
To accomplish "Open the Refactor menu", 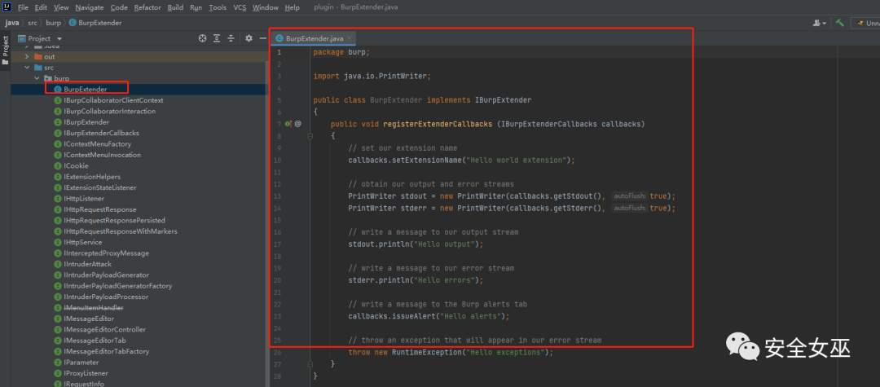I will click(x=147, y=7).
